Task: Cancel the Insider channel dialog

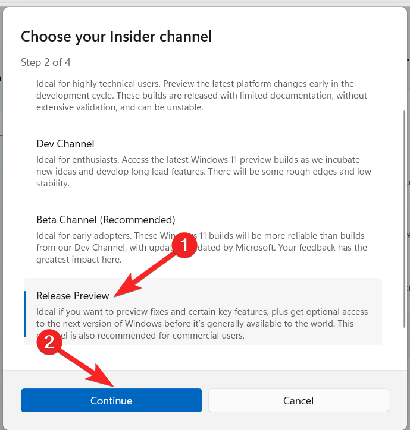Action: coord(299,400)
